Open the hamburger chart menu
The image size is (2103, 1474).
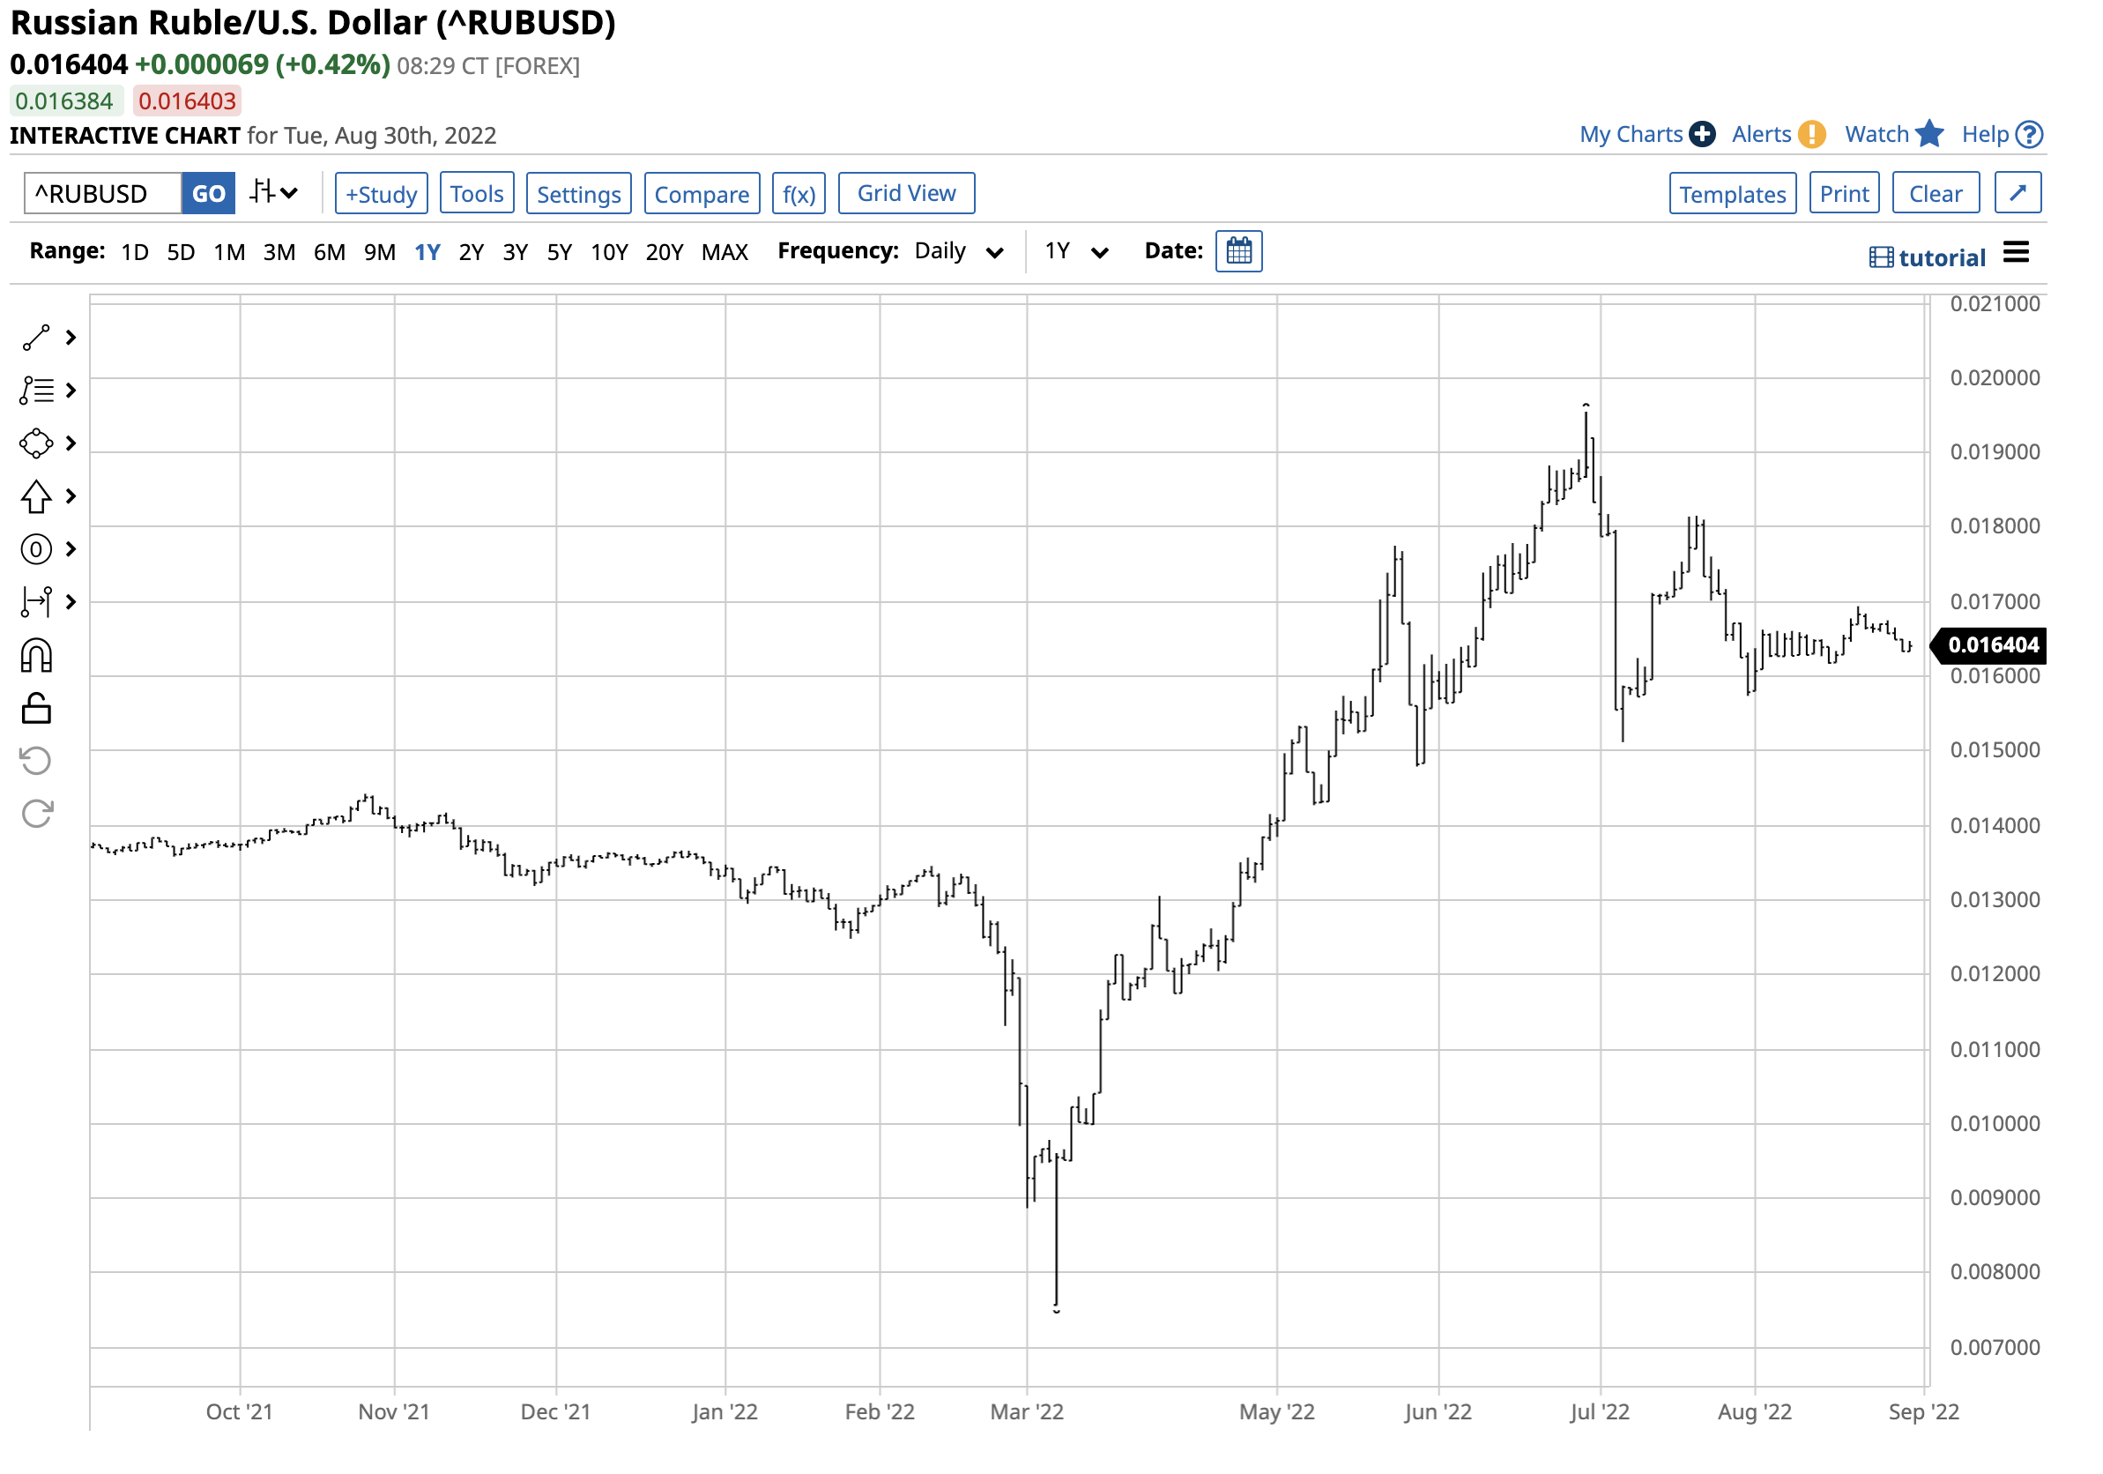[x=2016, y=252]
